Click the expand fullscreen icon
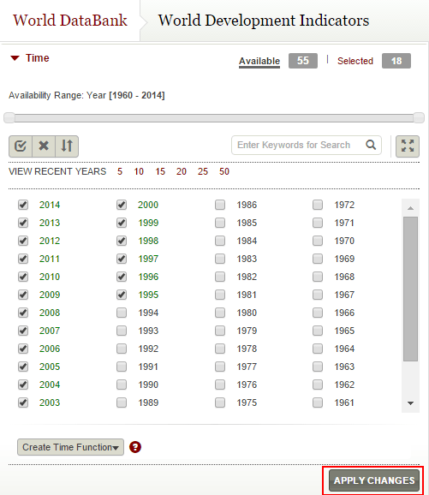The width and height of the screenshot is (429, 495). pos(408,146)
